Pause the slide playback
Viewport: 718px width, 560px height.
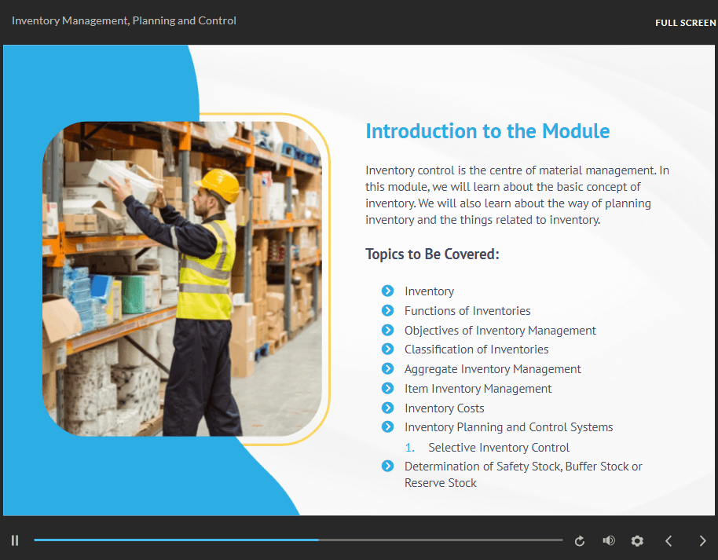tap(15, 541)
